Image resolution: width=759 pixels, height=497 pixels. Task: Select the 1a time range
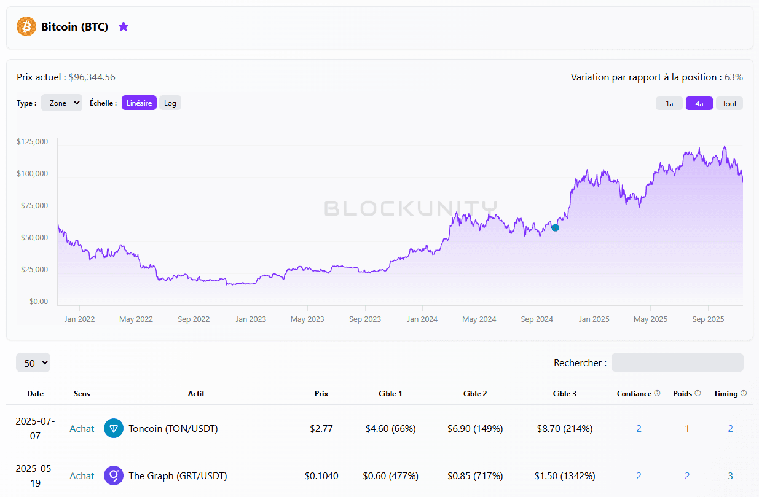pyautogui.click(x=669, y=103)
